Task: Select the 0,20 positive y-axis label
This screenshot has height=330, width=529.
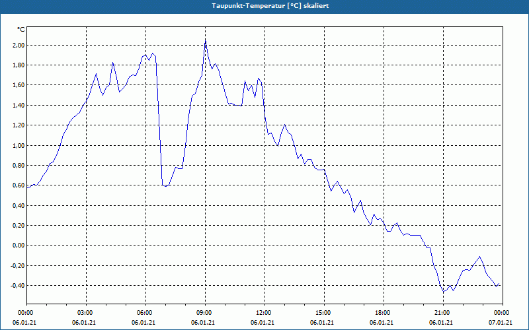Action: (x=18, y=225)
